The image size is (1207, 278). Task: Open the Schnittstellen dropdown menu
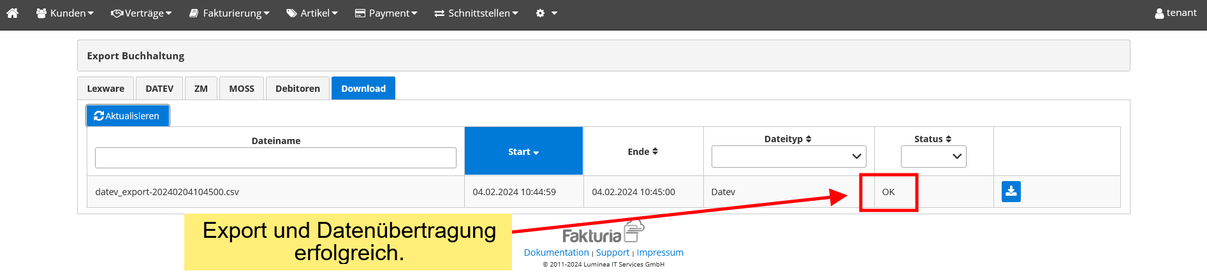tap(476, 13)
